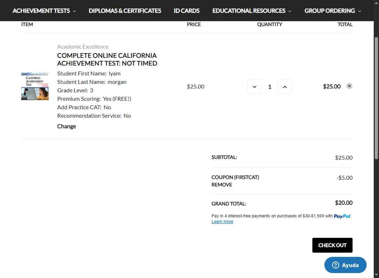Image resolution: width=379 pixels, height=278 pixels.
Task: Click Change to edit item options
Action: (x=67, y=126)
